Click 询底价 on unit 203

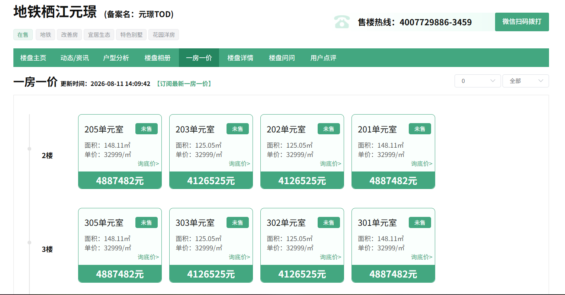(239, 164)
